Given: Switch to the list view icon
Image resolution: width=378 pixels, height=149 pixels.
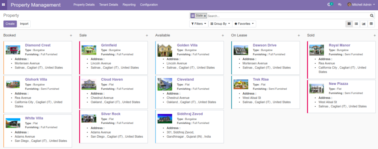Looking at the screenshot, I should (356, 24).
